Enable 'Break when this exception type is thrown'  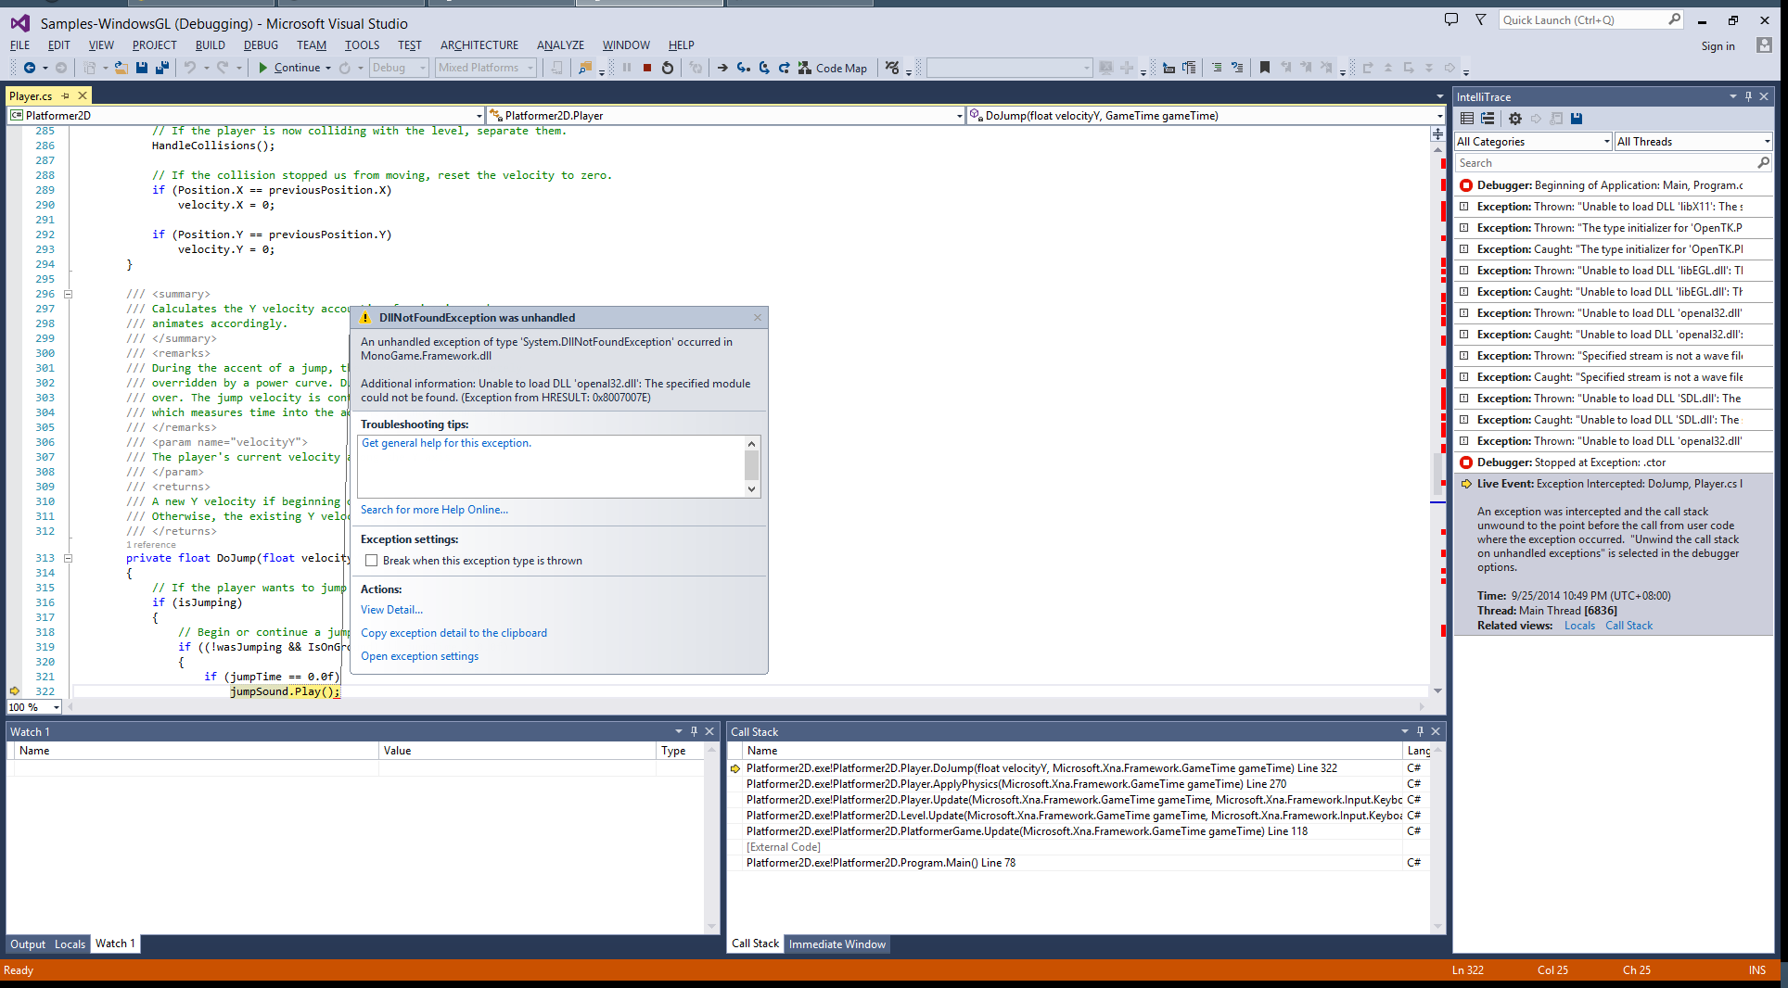tap(371, 561)
